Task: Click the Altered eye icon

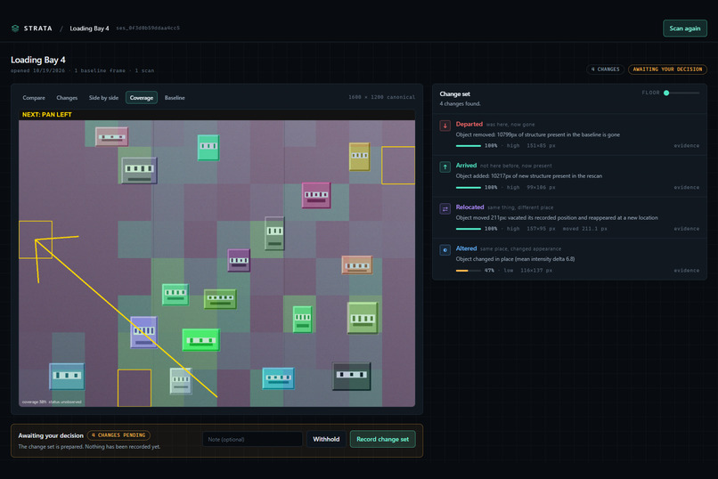Action: pos(445,250)
